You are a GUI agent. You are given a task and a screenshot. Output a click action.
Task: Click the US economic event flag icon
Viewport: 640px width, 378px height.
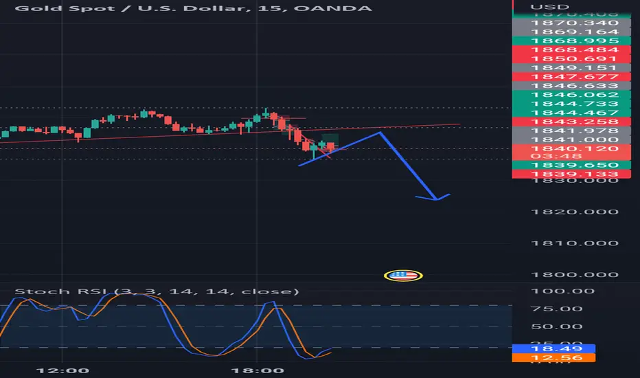tap(403, 276)
